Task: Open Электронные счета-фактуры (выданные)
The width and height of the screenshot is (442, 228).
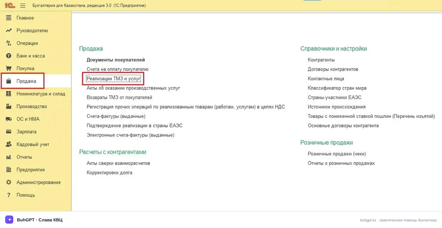Action: pos(130,135)
